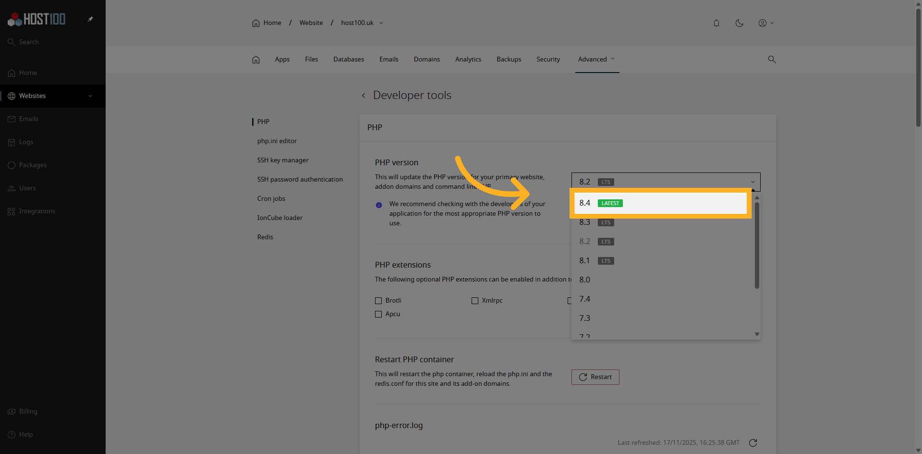The height and width of the screenshot is (454, 922).
Task: Switch to the top Emails tab
Action: [x=389, y=60]
